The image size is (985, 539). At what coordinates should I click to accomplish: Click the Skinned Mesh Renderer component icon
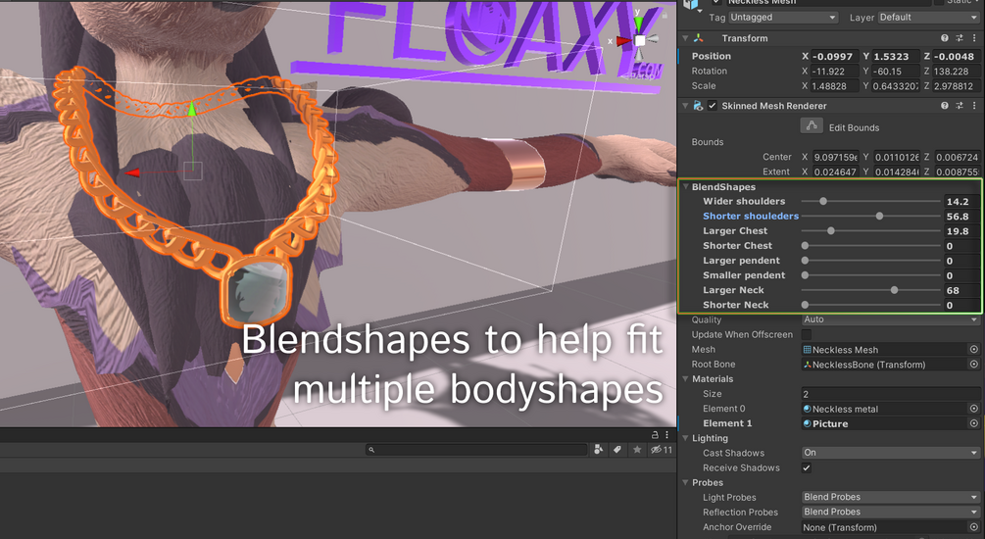pyautogui.click(x=698, y=106)
